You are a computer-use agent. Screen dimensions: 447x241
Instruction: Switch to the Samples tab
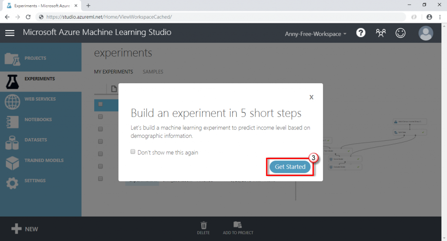click(153, 72)
